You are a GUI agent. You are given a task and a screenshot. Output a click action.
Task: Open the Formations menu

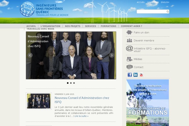[x=108, y=26]
